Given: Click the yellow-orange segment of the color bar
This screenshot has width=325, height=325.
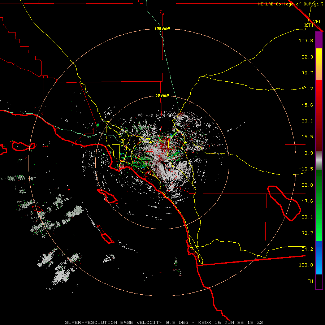Looking at the screenshot, I should pyautogui.click(x=319, y=64).
